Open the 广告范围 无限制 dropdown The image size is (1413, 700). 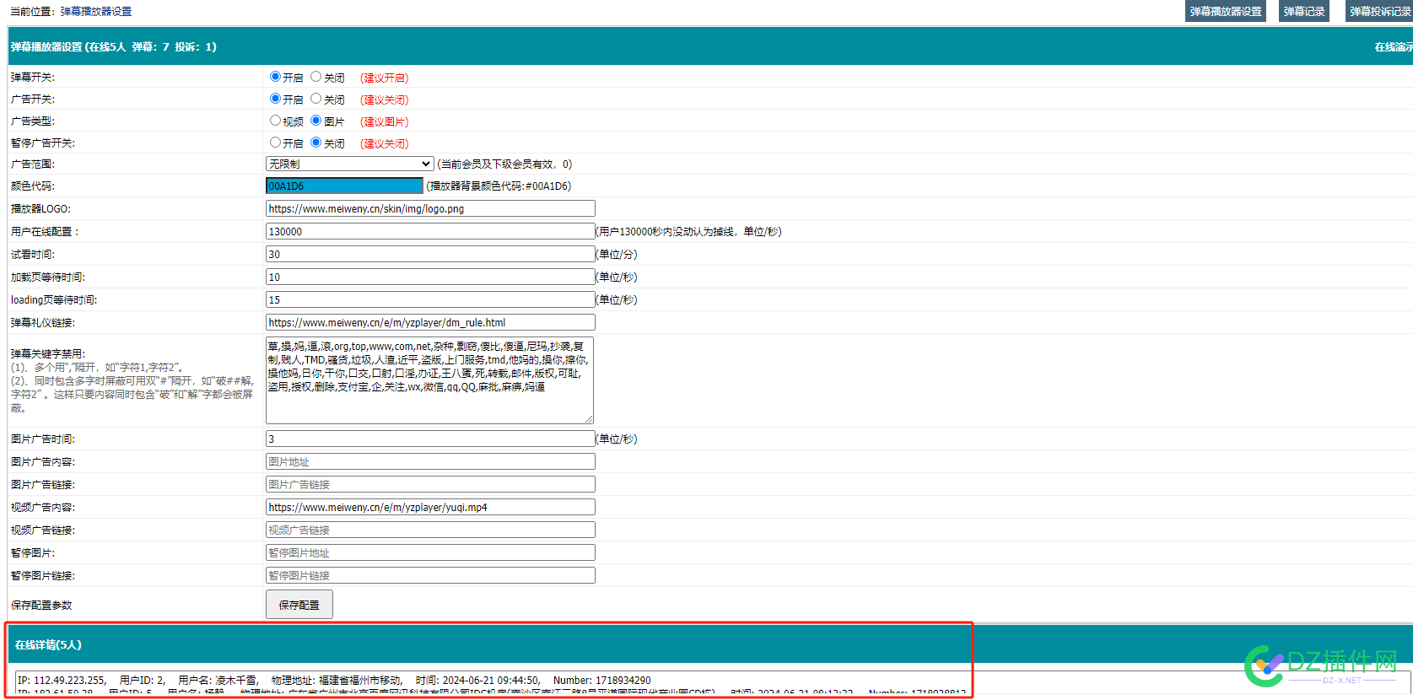350,164
